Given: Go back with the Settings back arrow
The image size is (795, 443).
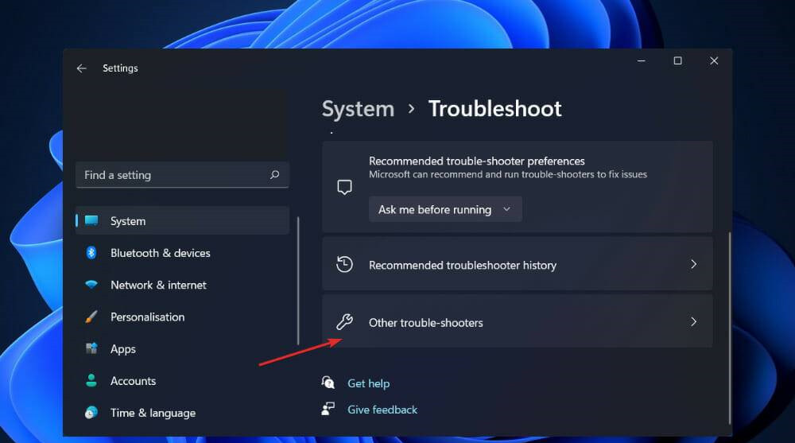Looking at the screenshot, I should (x=82, y=68).
